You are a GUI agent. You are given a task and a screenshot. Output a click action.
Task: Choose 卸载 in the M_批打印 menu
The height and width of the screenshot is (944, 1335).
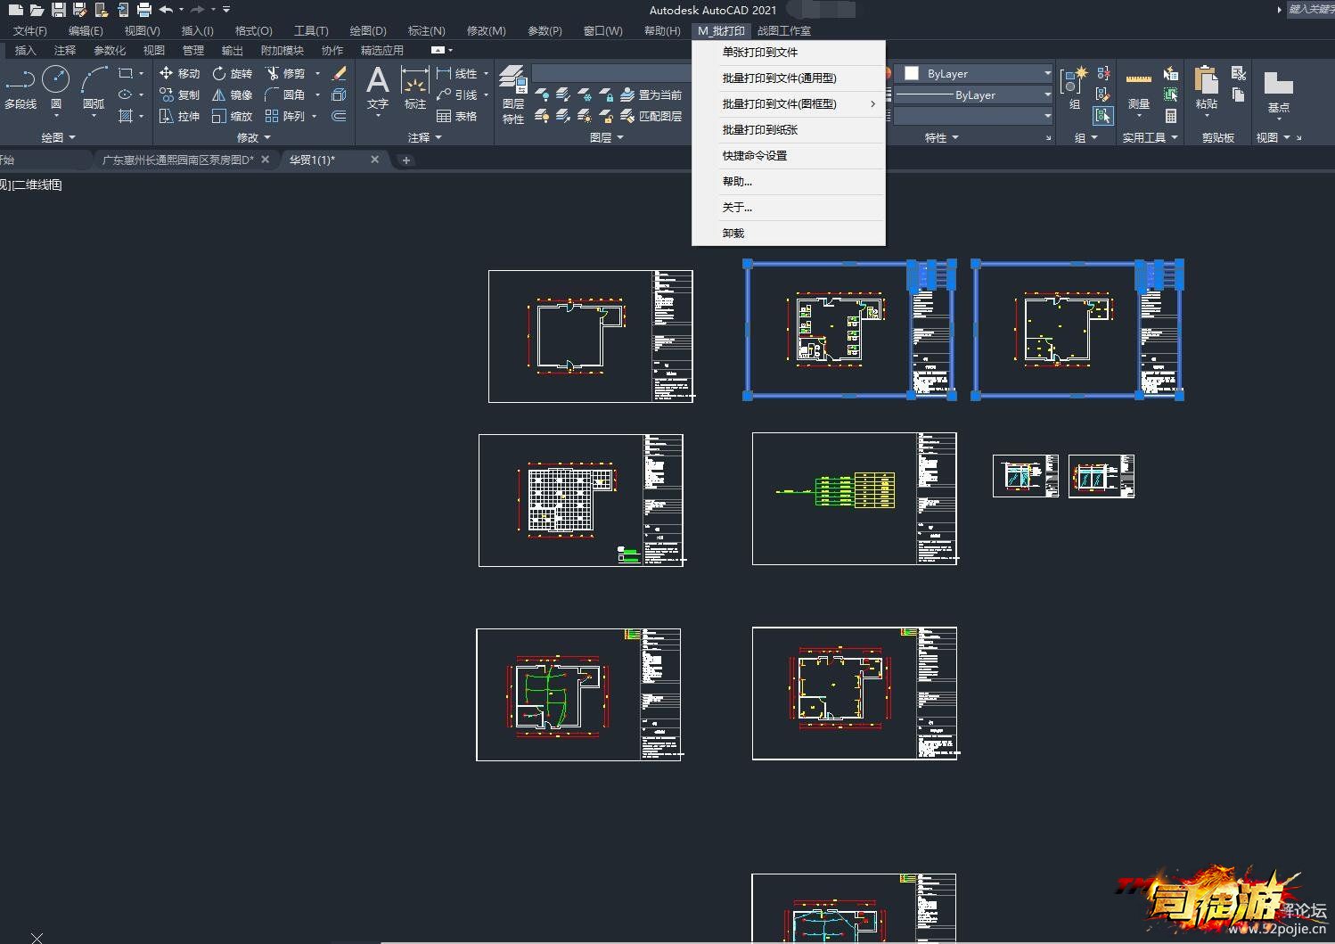click(x=789, y=233)
